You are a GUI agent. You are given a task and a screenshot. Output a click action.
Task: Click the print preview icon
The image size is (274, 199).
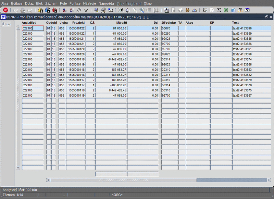pos(103,10)
